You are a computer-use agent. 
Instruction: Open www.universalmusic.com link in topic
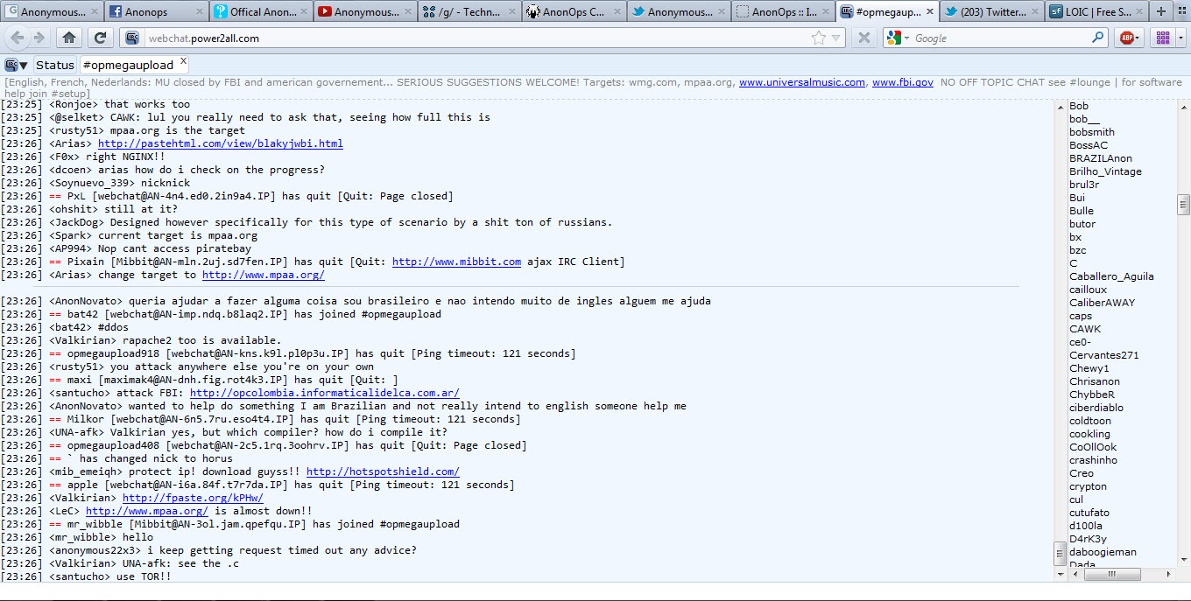[x=802, y=82]
